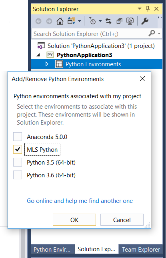Click the Python 3.5 (64-bit) label
Viewport: 166px width, 258px height.
tap(51, 163)
